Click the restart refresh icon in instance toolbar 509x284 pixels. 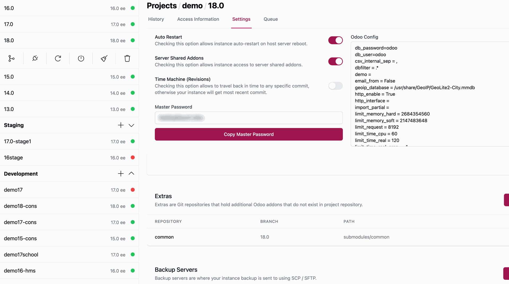pyautogui.click(x=58, y=58)
